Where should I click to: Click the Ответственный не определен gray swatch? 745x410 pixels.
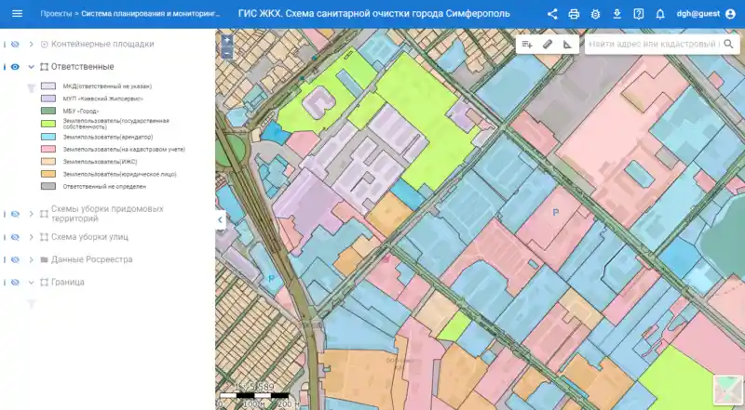click(x=48, y=187)
